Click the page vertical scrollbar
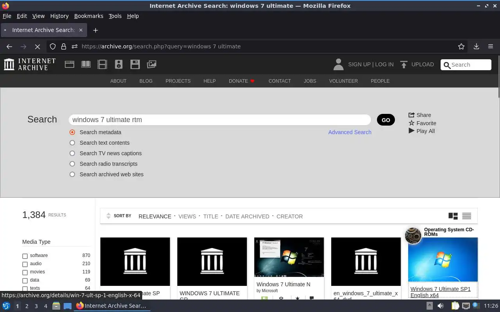This screenshot has height=312, width=500. [498, 76]
